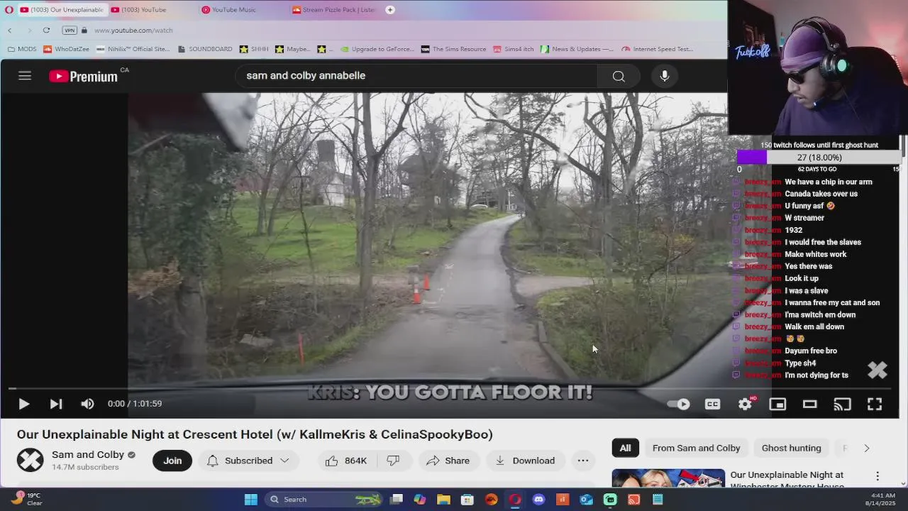Skip to next video

56,404
